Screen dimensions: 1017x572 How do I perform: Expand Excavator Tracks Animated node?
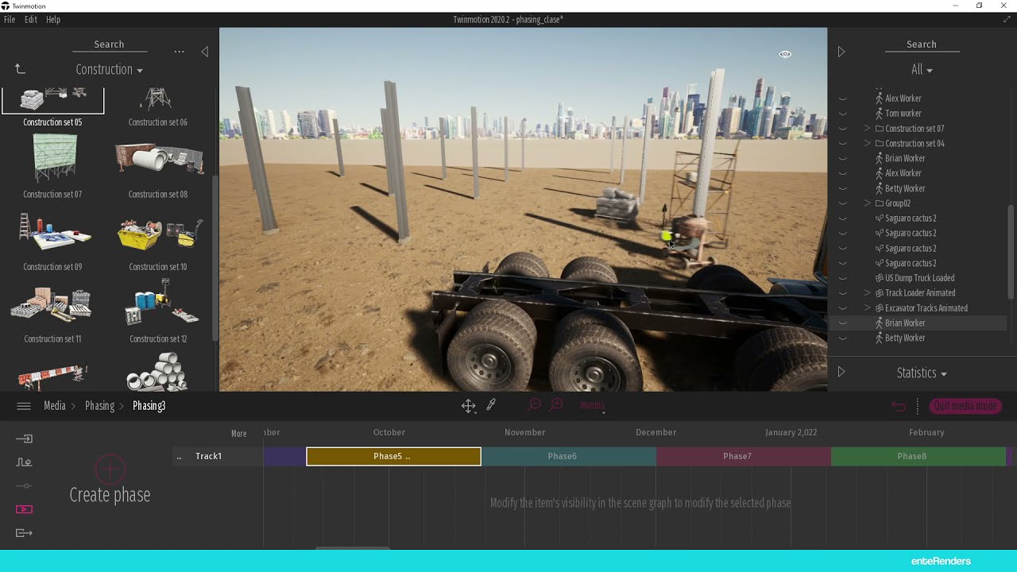click(x=868, y=308)
